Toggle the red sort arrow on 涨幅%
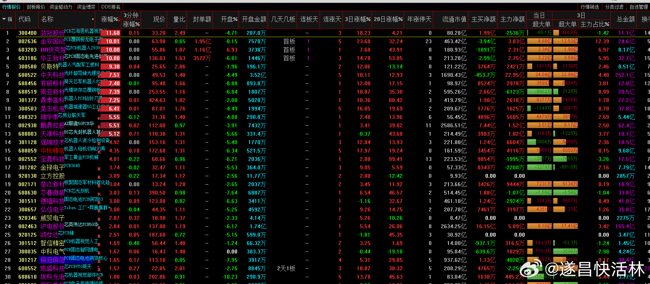650x284 pixels. click(x=119, y=19)
